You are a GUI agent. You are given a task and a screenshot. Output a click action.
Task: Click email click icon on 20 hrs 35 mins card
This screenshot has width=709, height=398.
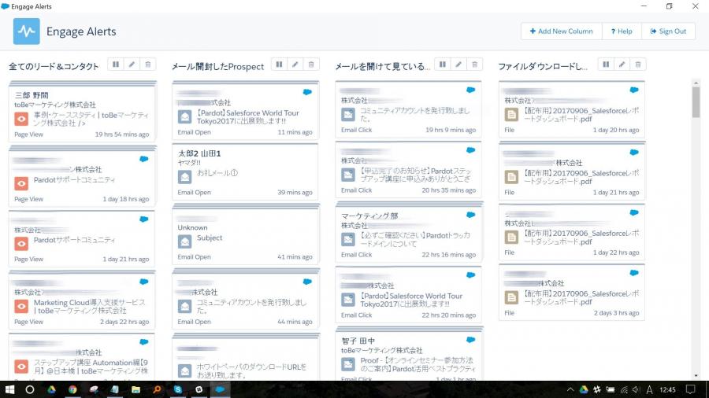coord(347,175)
